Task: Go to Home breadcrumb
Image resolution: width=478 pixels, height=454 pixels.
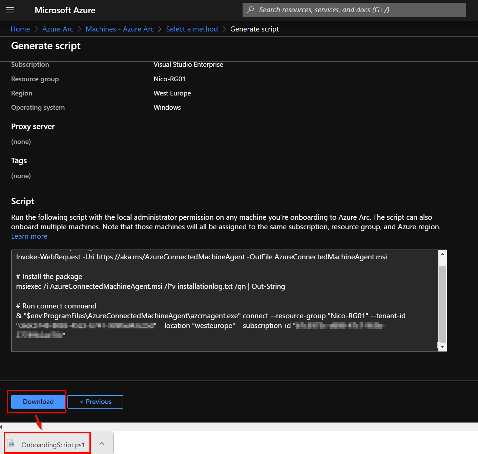Action: 20,29
